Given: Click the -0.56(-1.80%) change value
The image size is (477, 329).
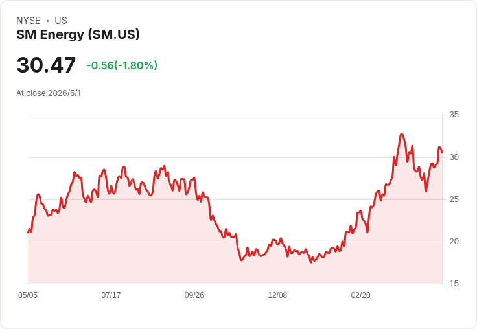Looking at the screenshot, I should [122, 65].
